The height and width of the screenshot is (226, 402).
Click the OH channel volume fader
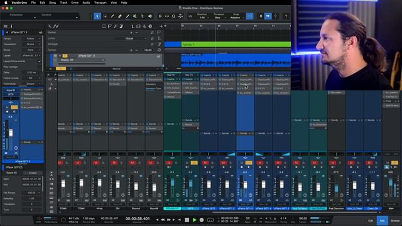117,185
